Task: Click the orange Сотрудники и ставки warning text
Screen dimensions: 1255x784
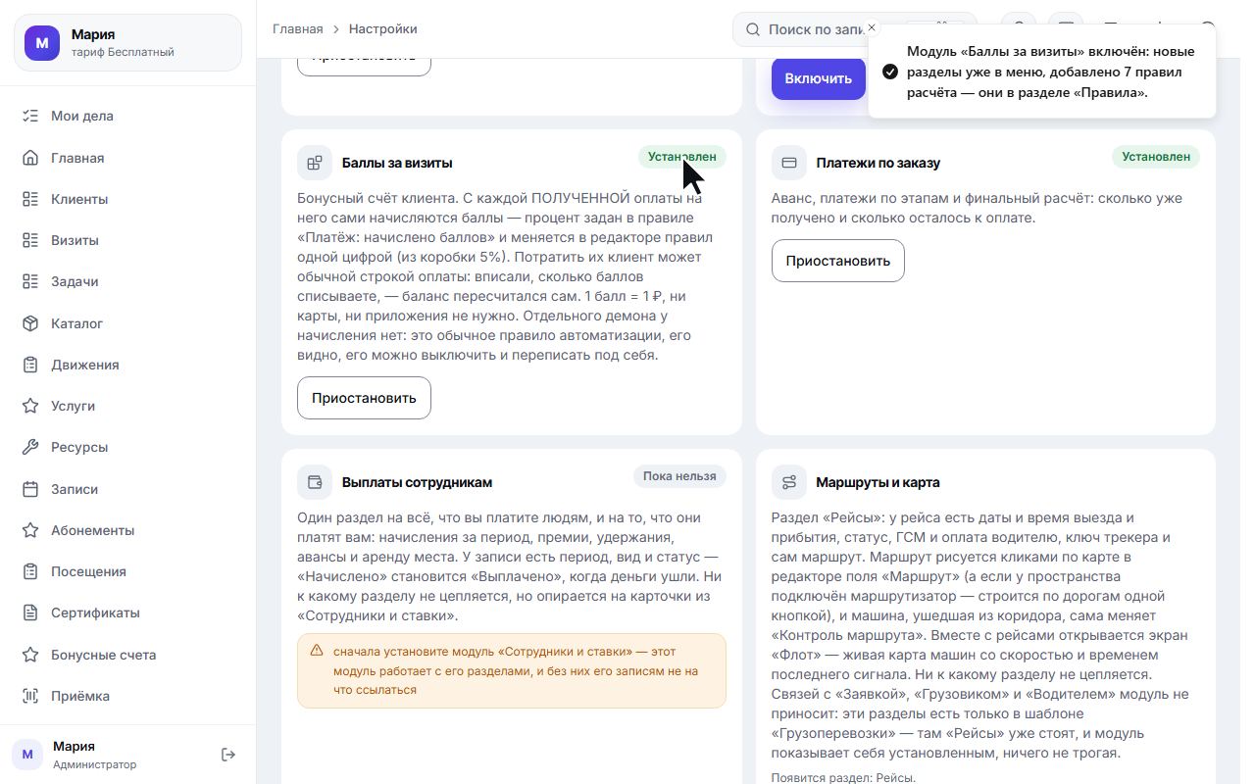Action: tap(517, 670)
